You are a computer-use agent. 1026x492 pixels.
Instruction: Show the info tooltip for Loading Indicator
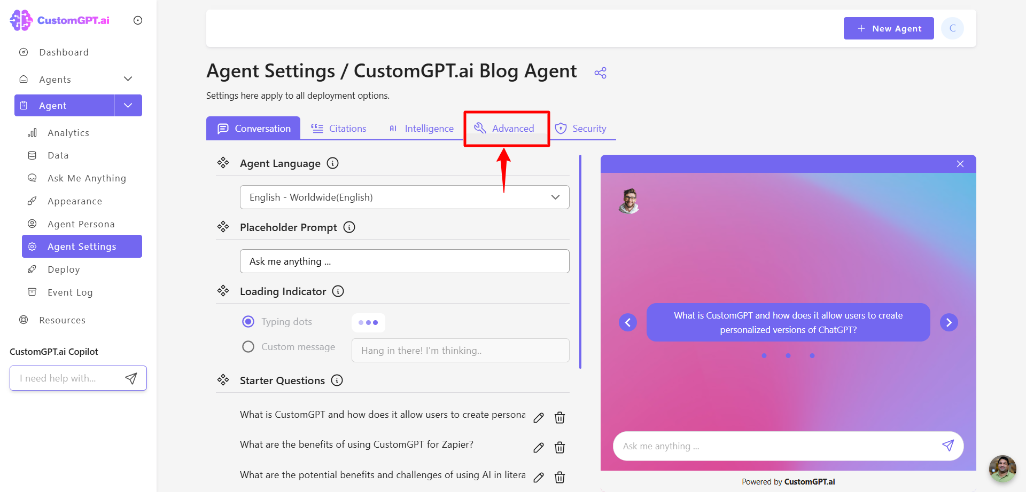[x=338, y=291]
